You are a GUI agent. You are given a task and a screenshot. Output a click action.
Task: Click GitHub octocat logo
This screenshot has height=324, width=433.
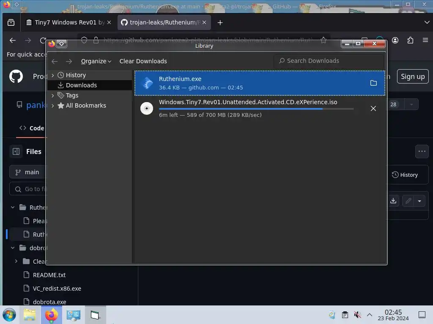pos(16,76)
